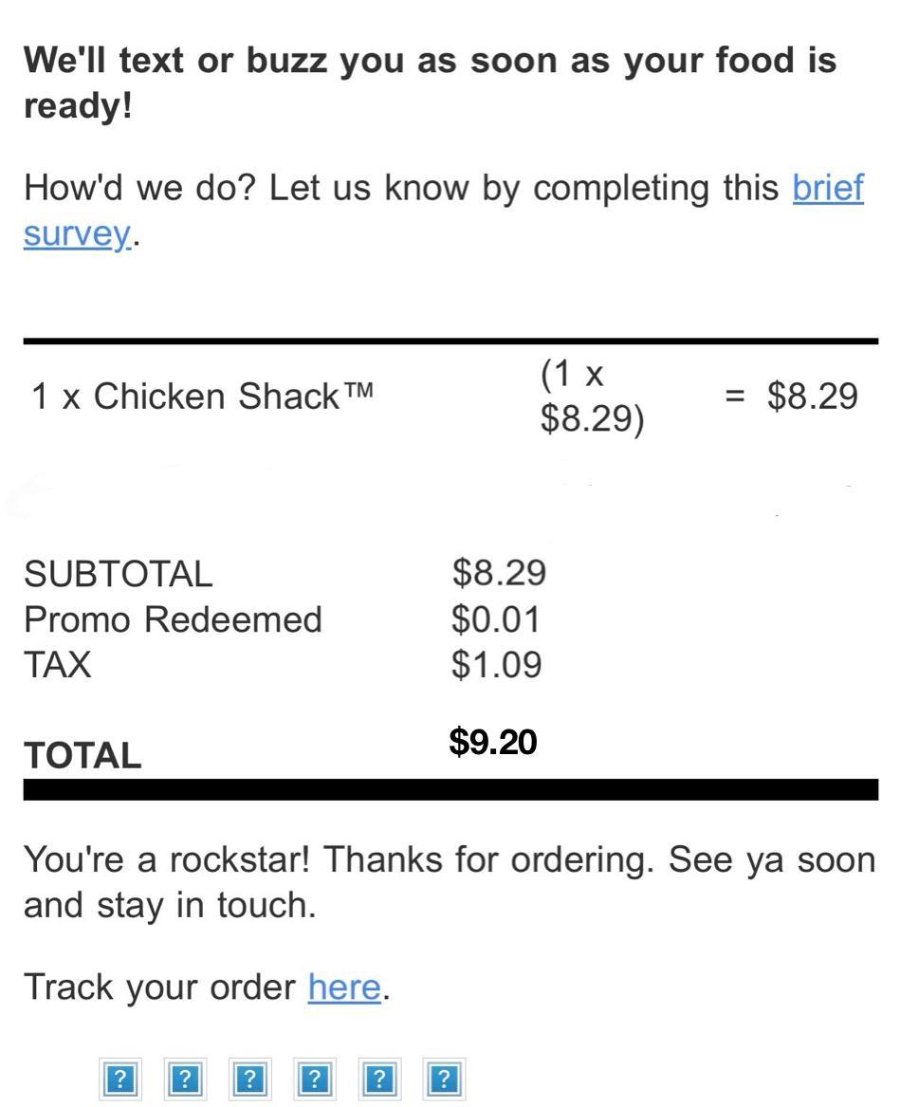Viewport: 900px width, 1107px height.
Task: Click the first broken image icon in footer
Action: (x=120, y=1079)
